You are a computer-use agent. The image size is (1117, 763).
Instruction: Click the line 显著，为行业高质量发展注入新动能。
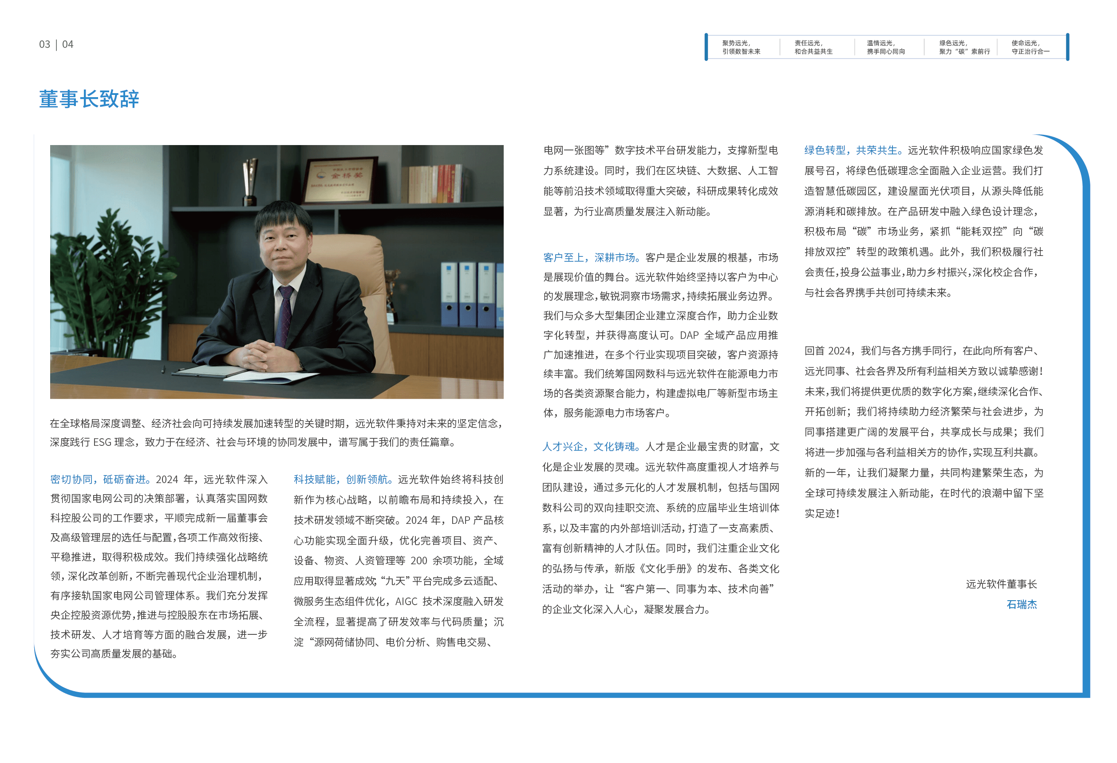pyautogui.click(x=627, y=212)
